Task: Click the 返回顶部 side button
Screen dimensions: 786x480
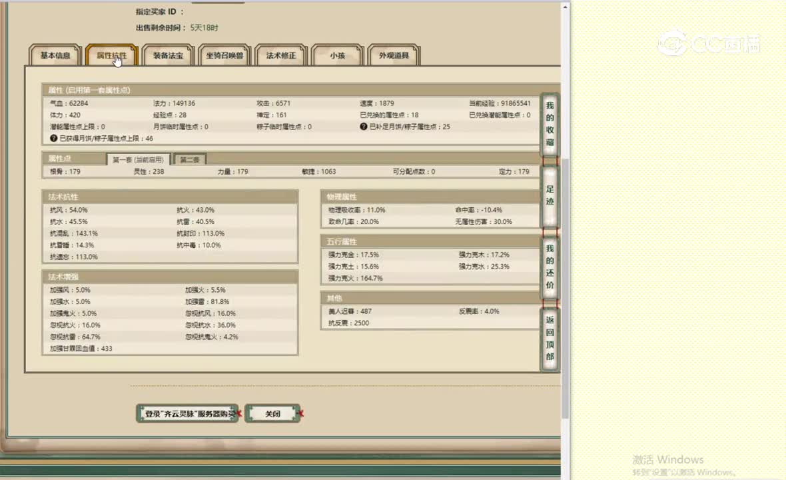Action: coord(550,339)
